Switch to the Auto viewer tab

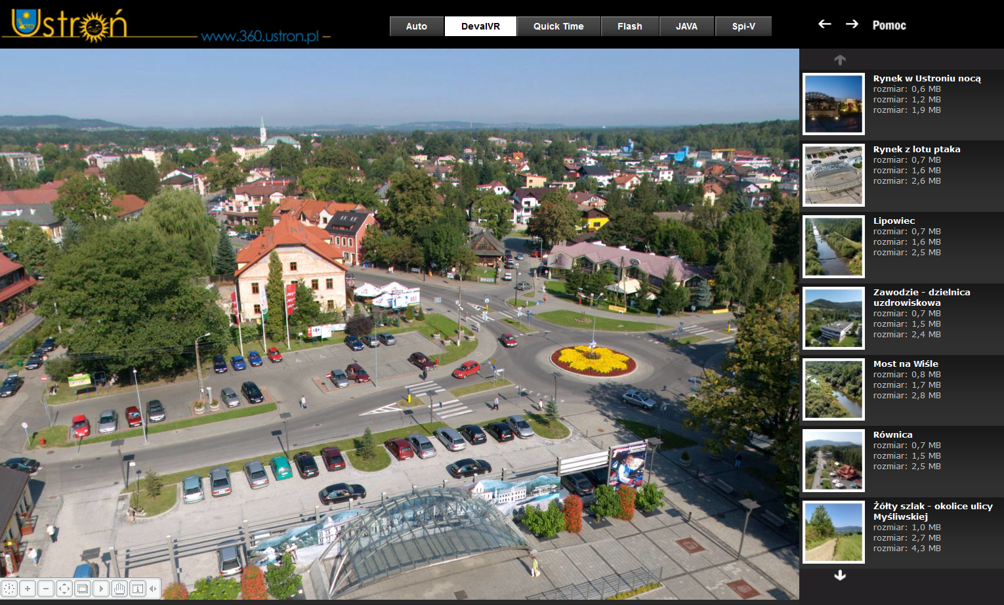coord(417,26)
